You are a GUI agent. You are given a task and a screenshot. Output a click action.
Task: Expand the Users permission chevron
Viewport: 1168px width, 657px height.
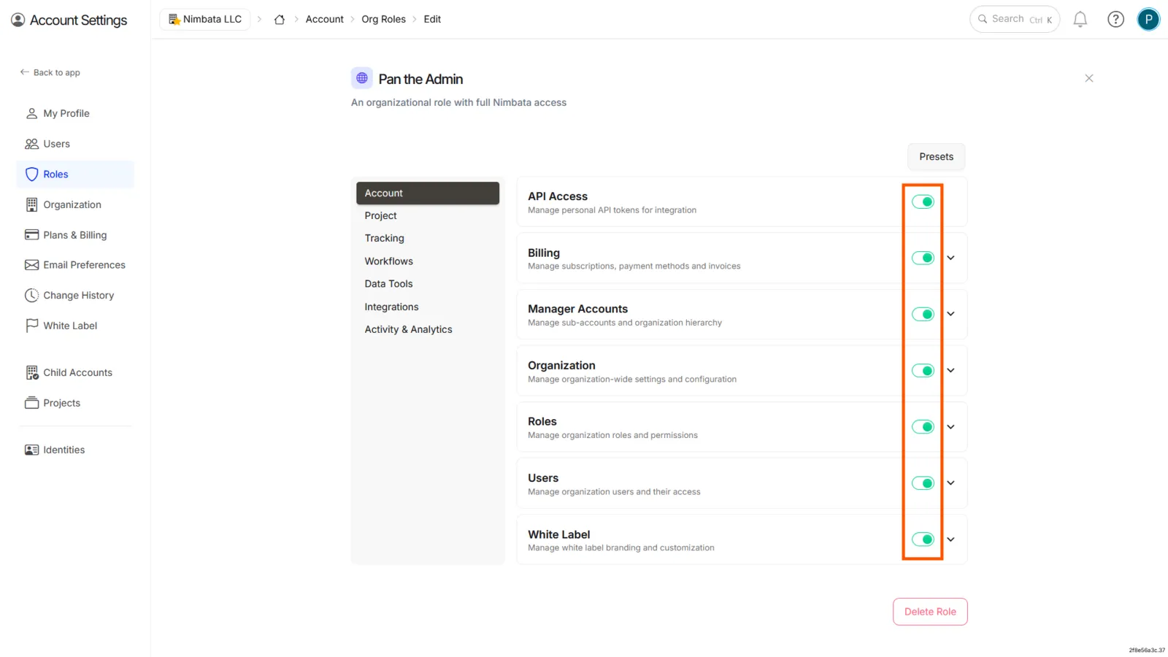pos(950,483)
